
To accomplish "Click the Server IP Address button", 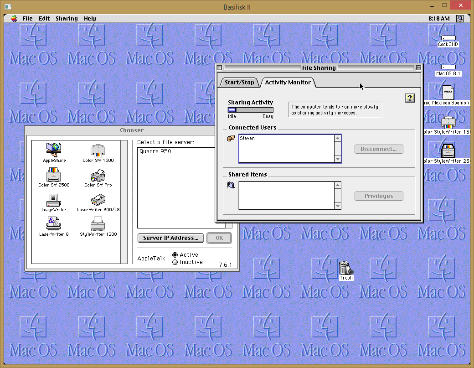I will (x=171, y=238).
